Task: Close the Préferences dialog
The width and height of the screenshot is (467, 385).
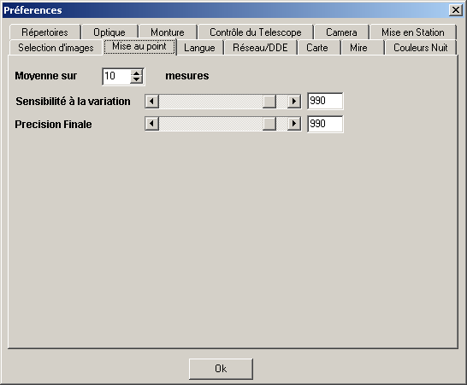Action: tap(456, 10)
